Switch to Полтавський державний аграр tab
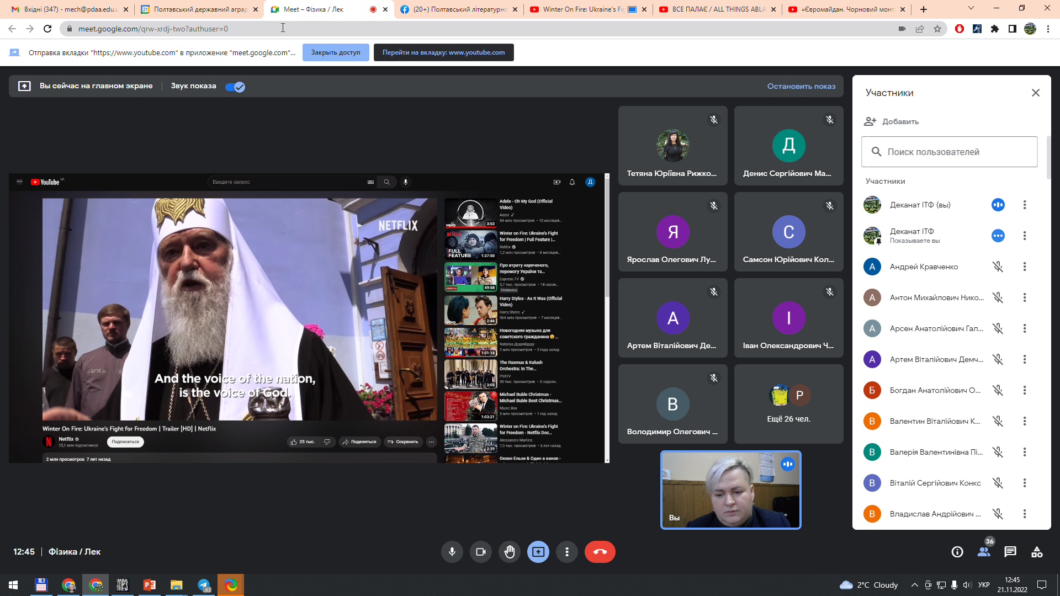The image size is (1060, 596). 199,9
